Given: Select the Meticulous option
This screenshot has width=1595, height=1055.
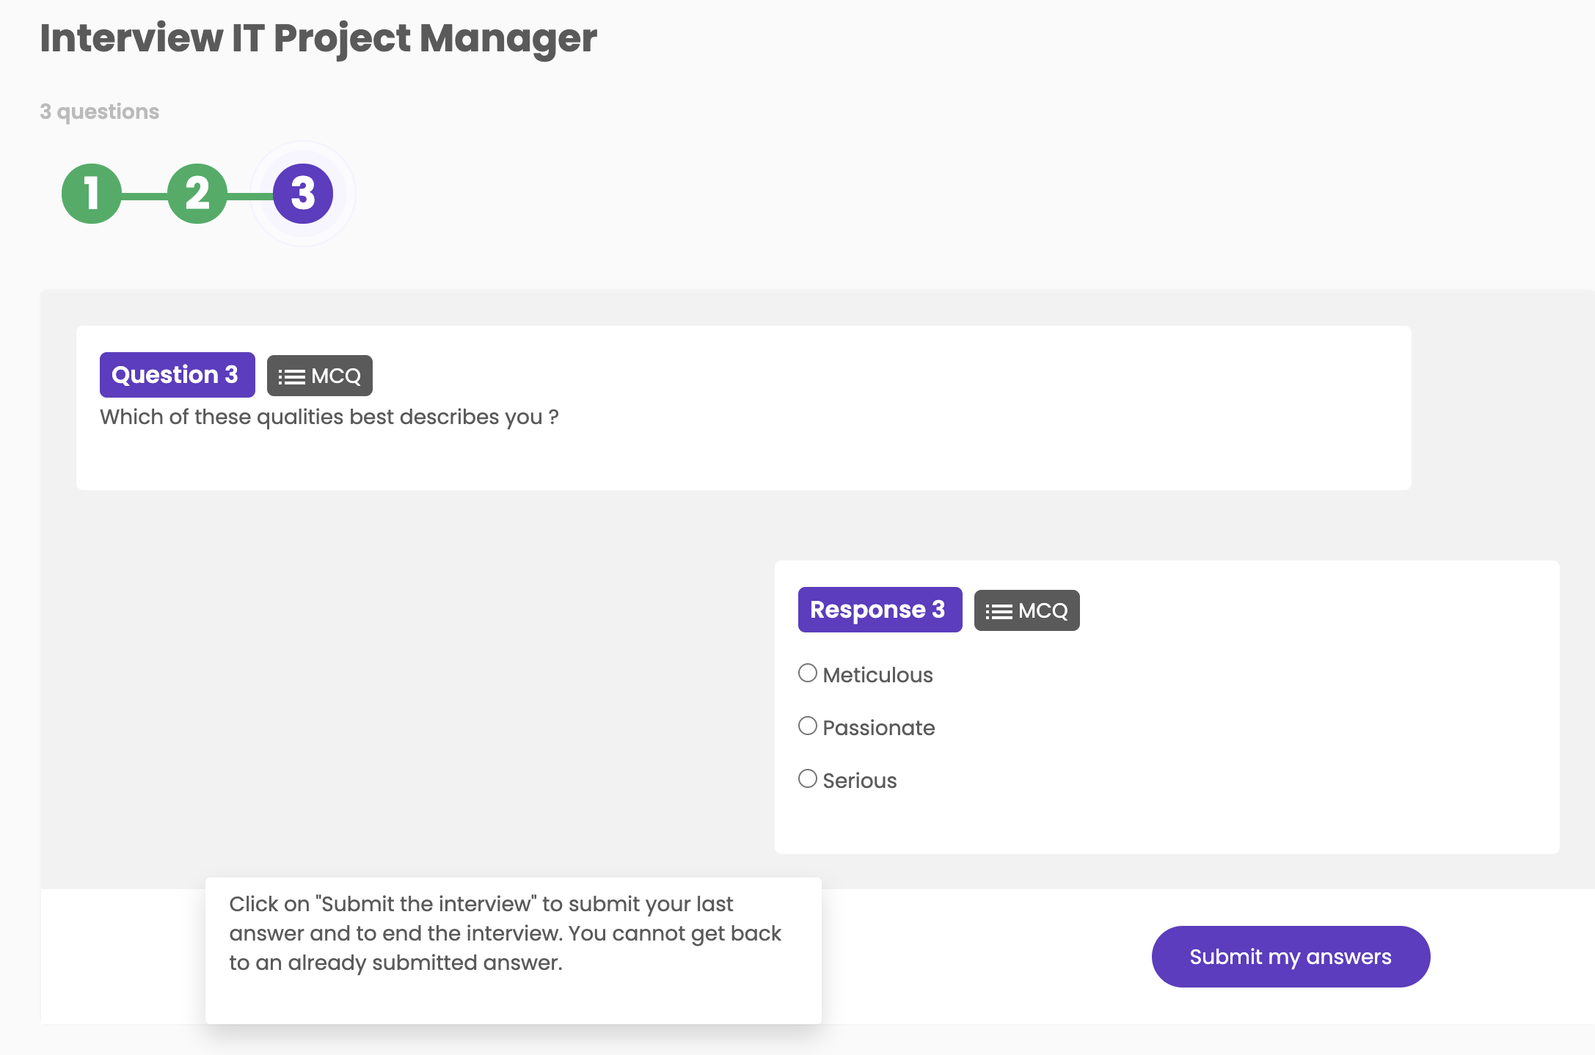Looking at the screenshot, I should [x=877, y=674].
